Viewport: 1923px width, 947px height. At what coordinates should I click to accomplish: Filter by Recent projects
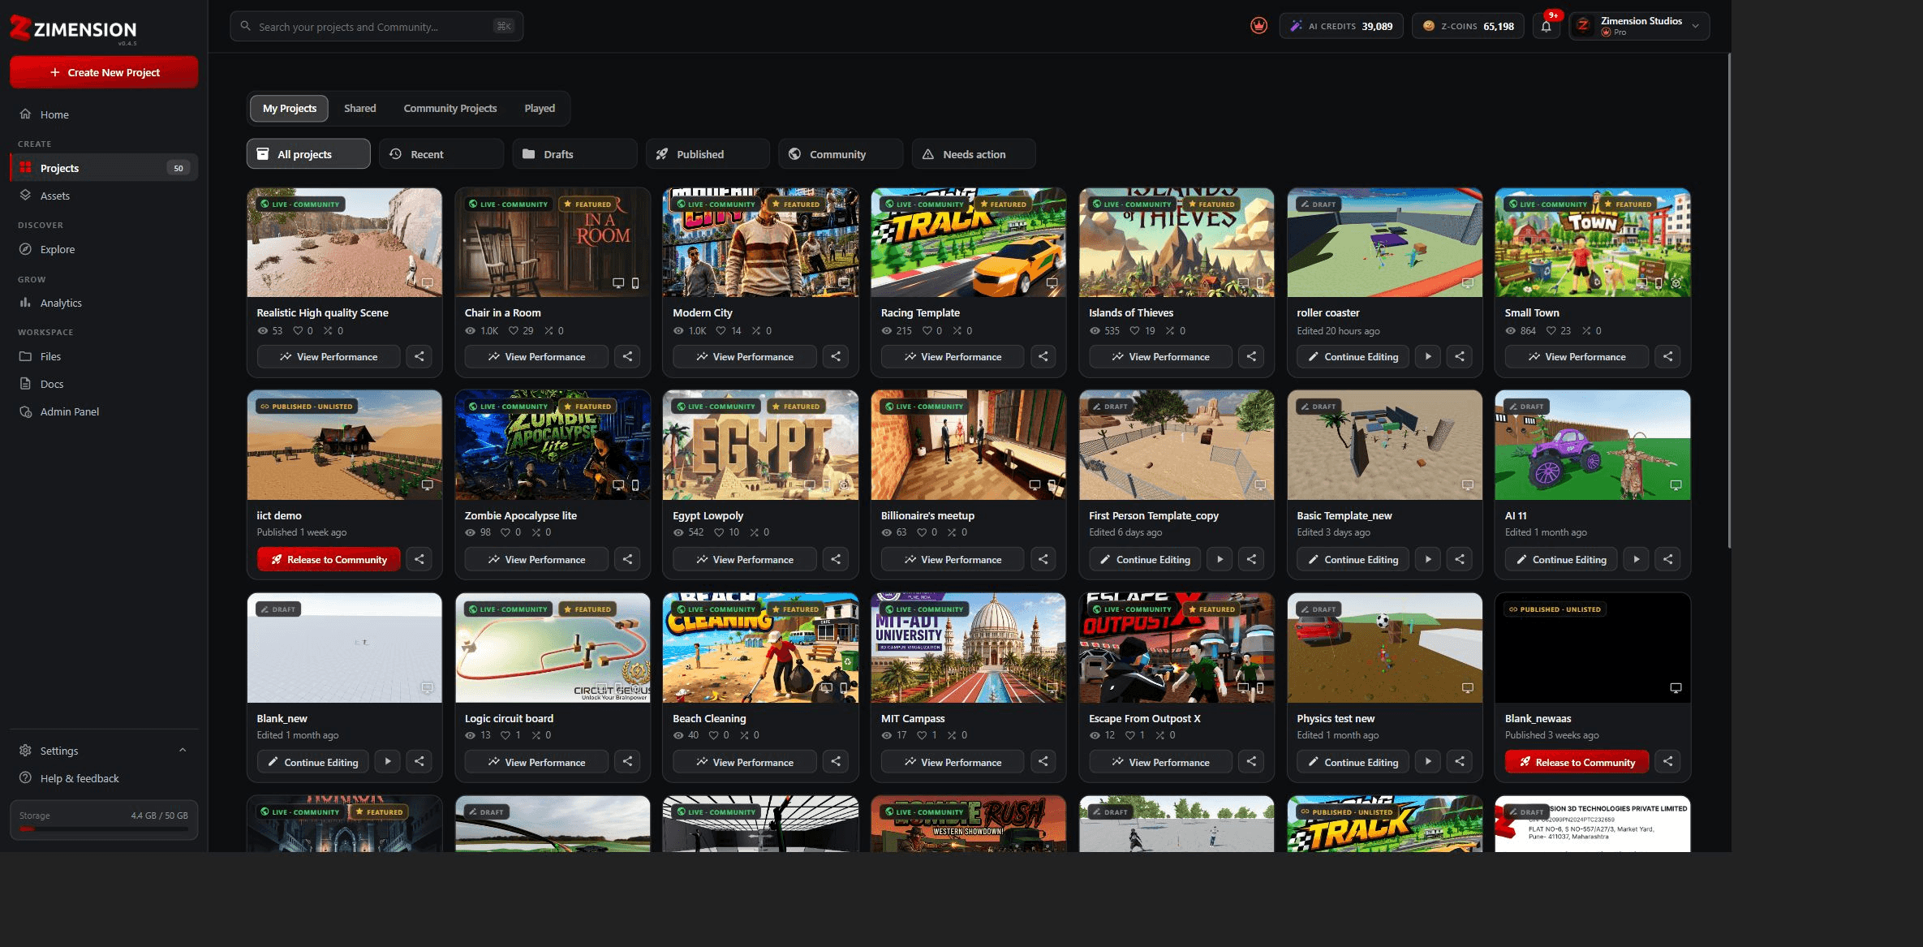click(441, 154)
